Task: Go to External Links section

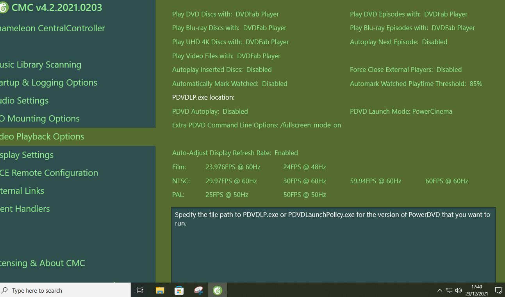Action: [x=22, y=191]
